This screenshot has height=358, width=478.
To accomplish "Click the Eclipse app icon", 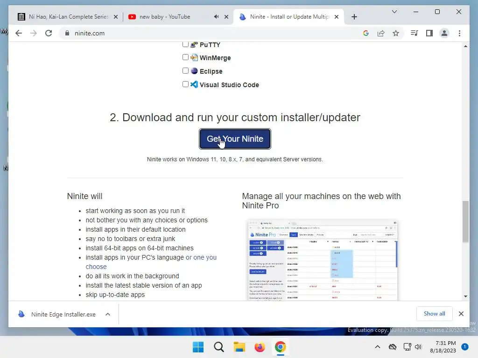I will 194,71.
